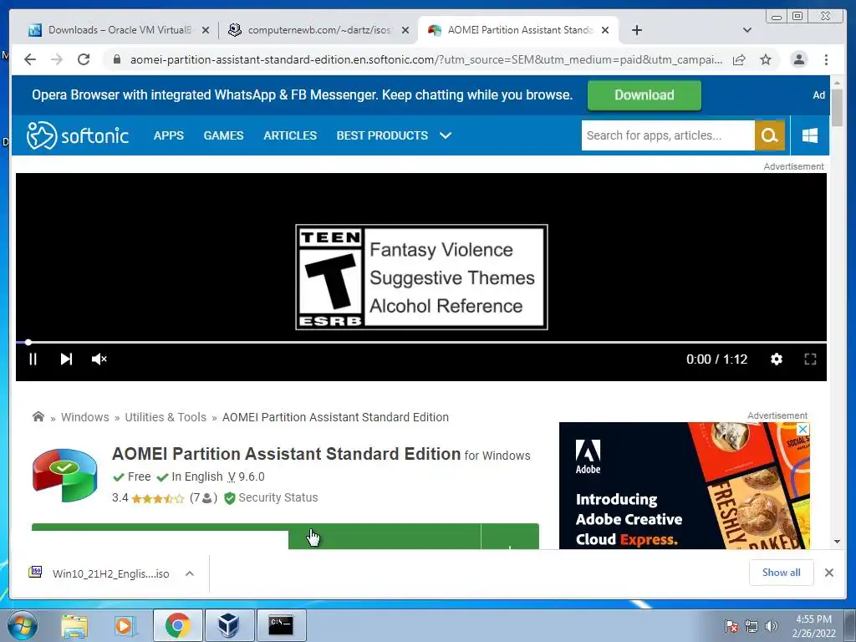Image resolution: width=856 pixels, height=642 pixels.
Task: Open a new tab with plus button
Action: 636,30
